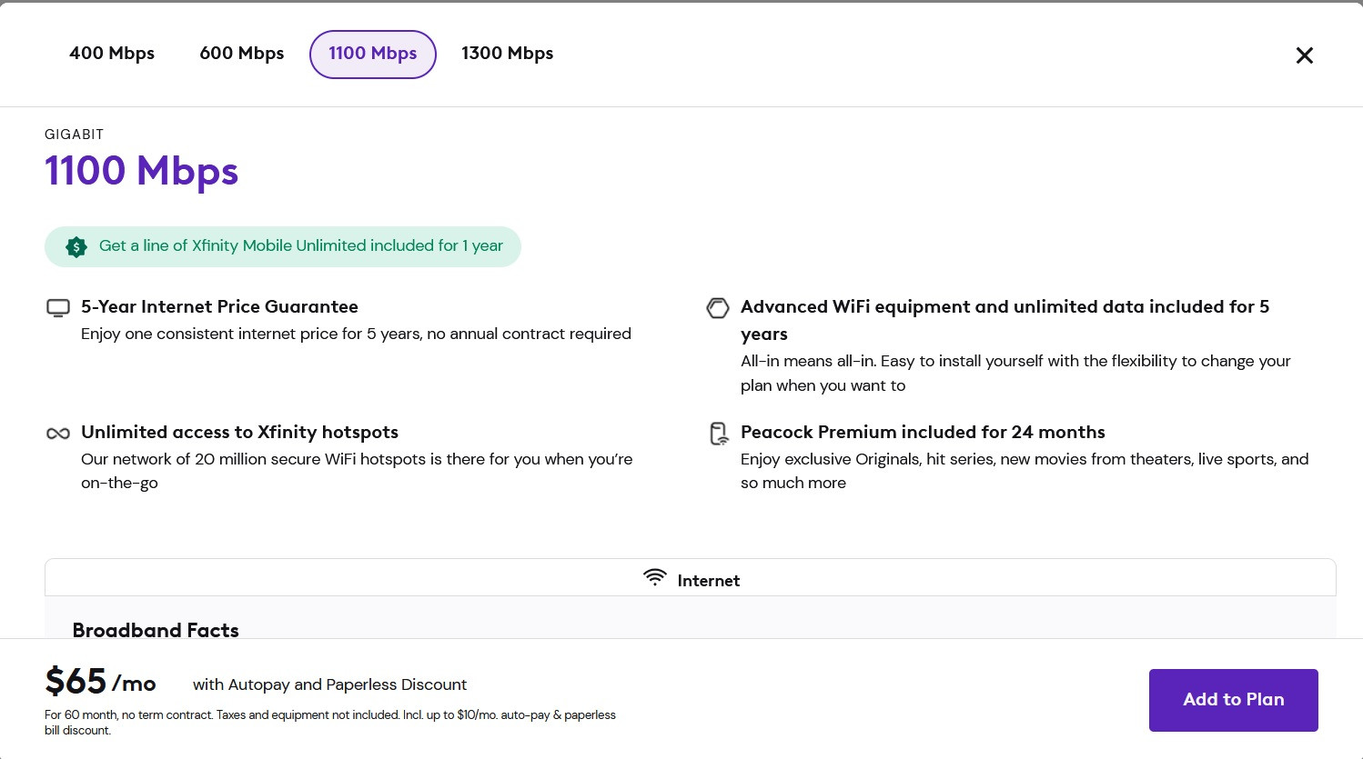The height and width of the screenshot is (759, 1363).
Task: Close the plan details dialog with X
Action: [x=1304, y=55]
